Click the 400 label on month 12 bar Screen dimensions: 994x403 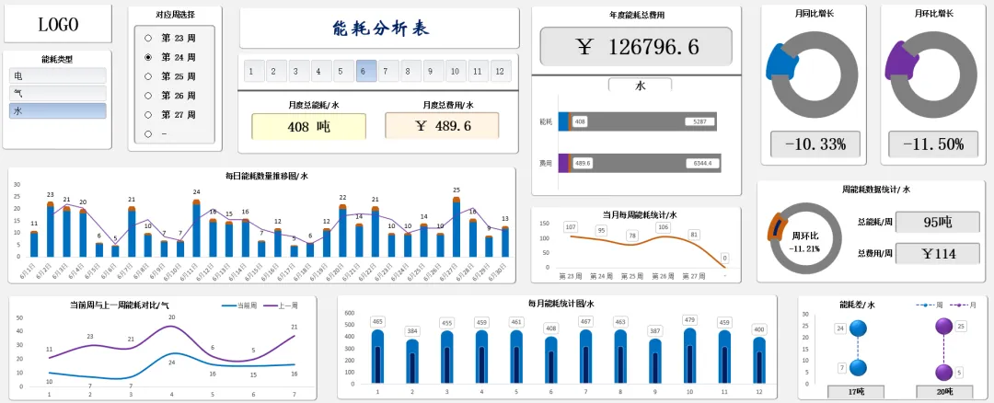tap(759, 330)
